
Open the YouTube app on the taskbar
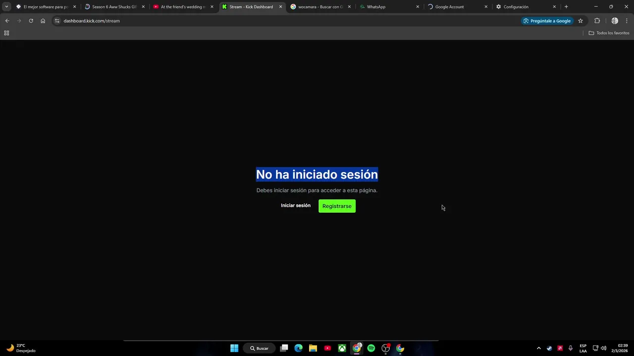327,348
